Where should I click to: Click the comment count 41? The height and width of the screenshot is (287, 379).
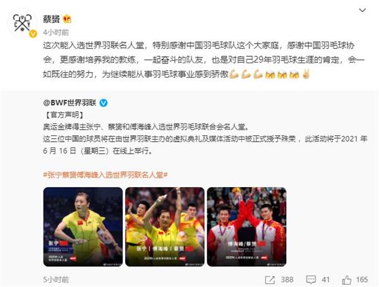pos(325,280)
